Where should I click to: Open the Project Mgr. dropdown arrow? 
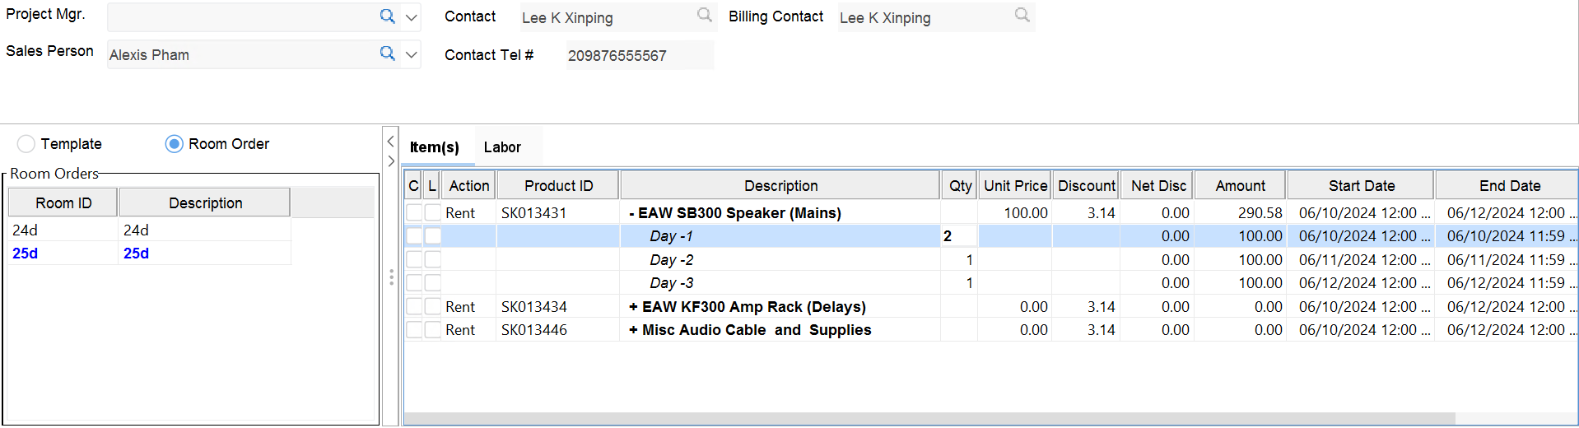(x=412, y=17)
